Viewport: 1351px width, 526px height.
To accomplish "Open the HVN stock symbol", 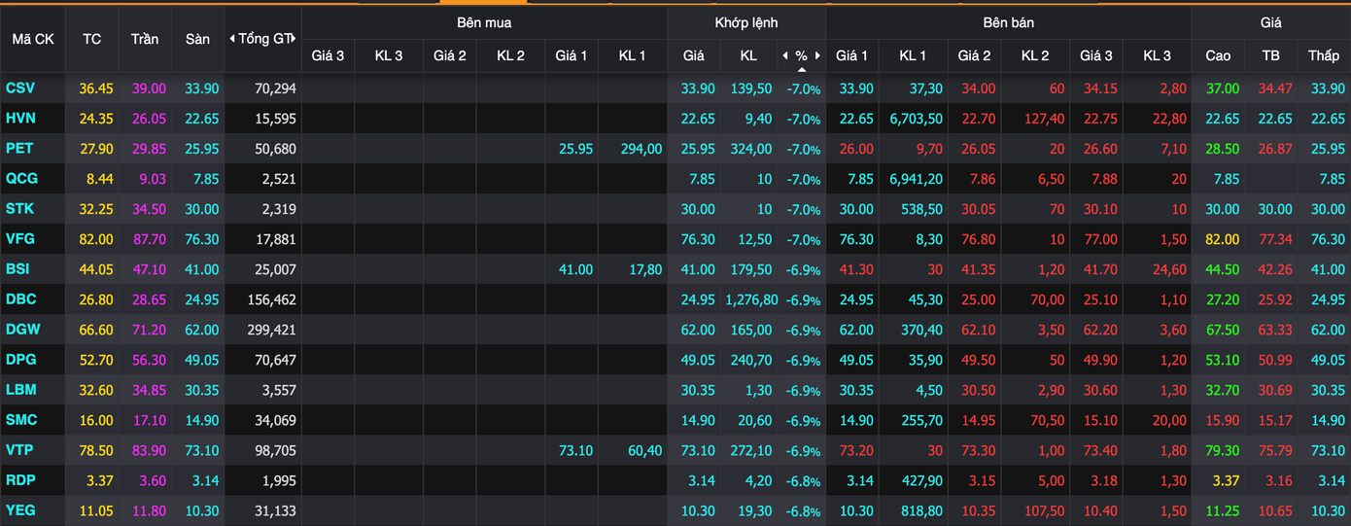I will point(20,119).
